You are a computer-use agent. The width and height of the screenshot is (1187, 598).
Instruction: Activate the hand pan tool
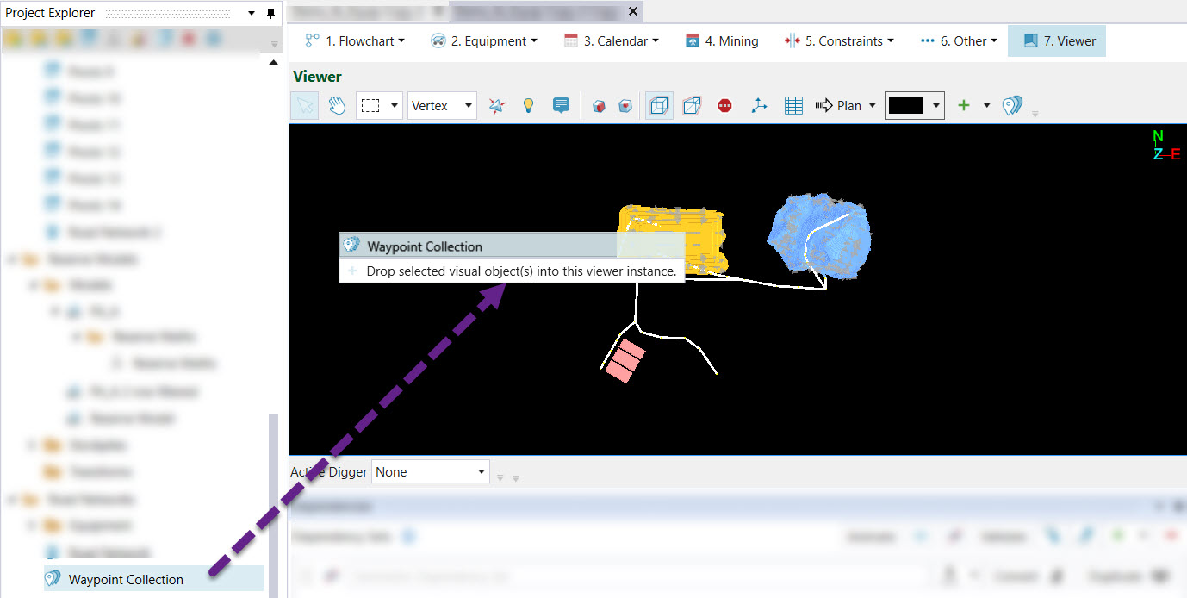337,105
